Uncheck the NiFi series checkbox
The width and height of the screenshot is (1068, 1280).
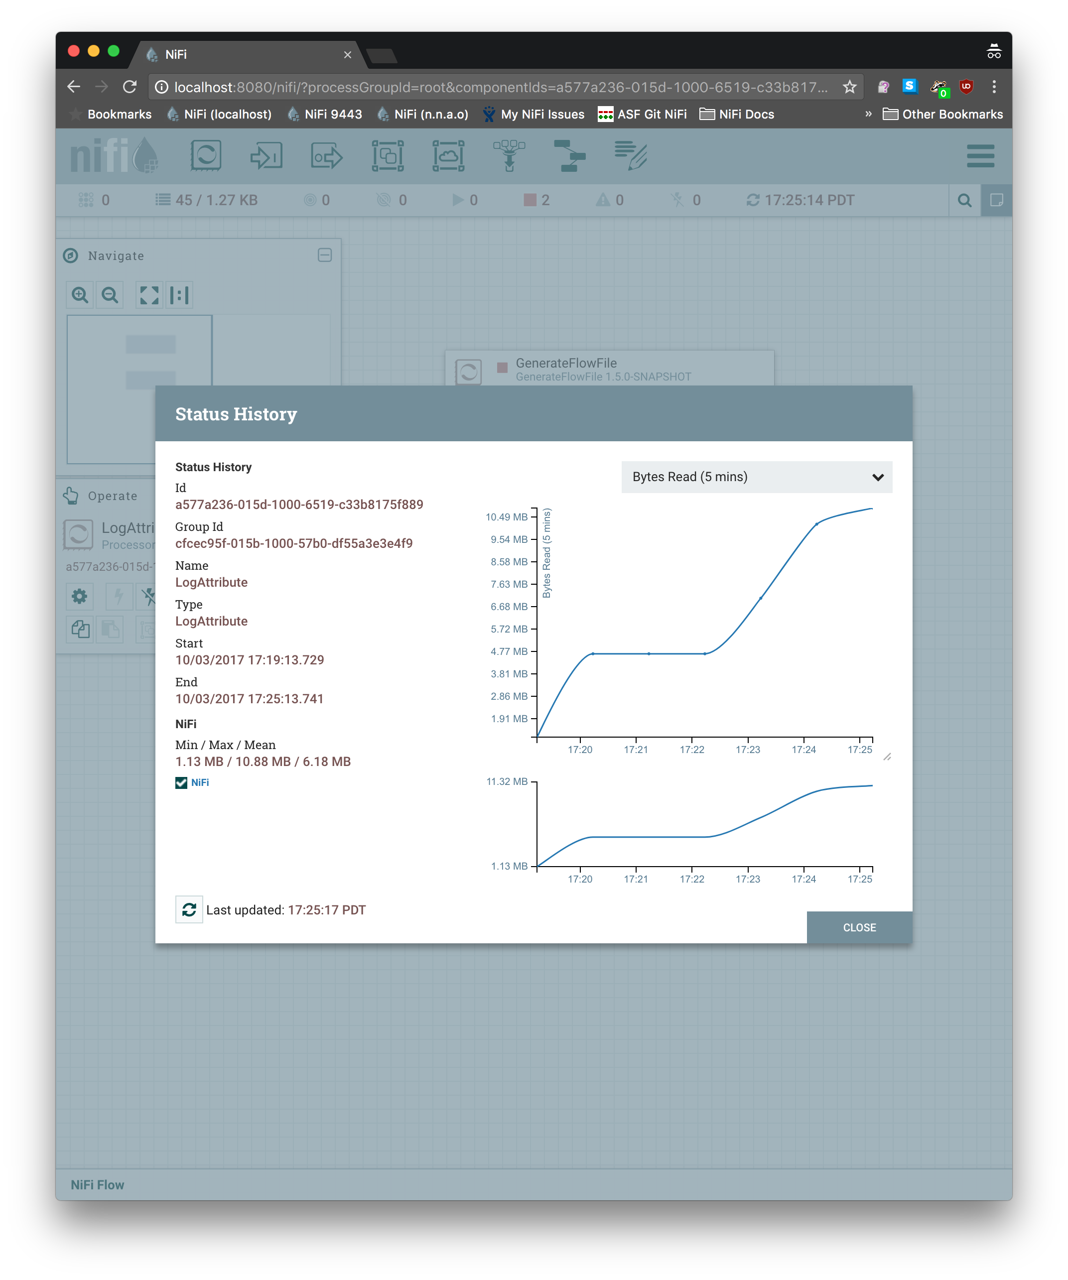pyautogui.click(x=181, y=782)
